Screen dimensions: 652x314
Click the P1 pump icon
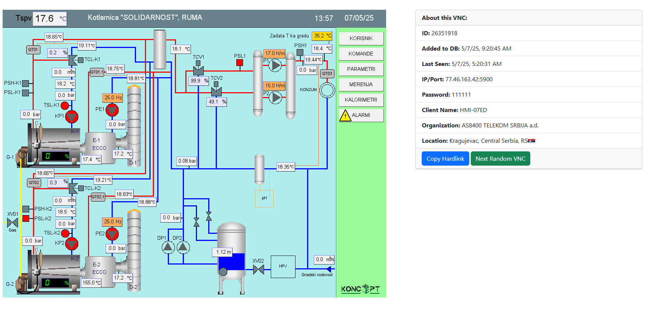[275, 66]
